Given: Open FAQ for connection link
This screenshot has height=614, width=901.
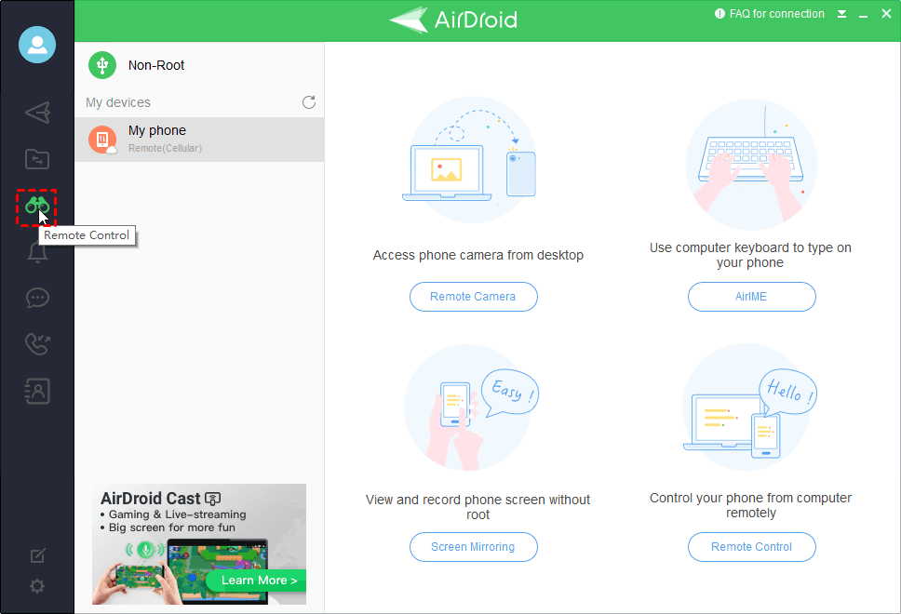Looking at the screenshot, I should click(770, 14).
